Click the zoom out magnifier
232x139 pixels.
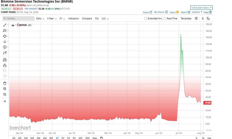click(x=5, y=94)
